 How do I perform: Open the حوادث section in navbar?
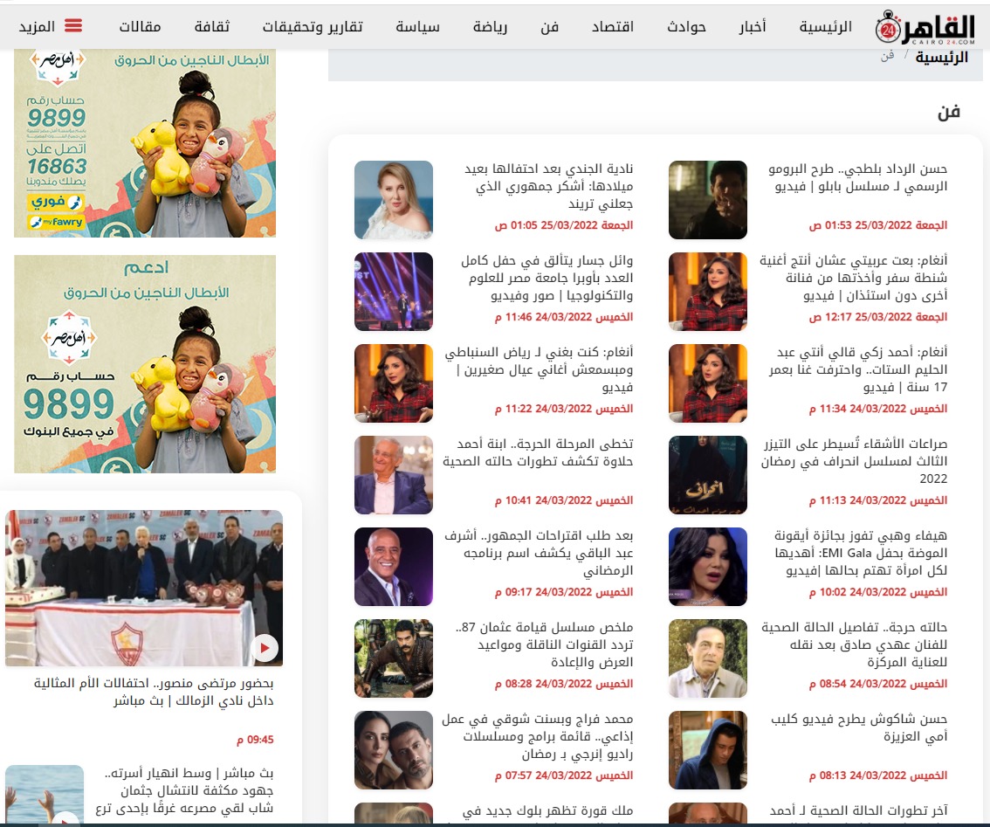pyautogui.click(x=686, y=27)
